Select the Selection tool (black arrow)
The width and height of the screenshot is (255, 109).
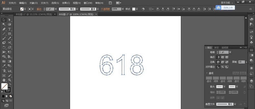pyautogui.click(x=4, y=20)
